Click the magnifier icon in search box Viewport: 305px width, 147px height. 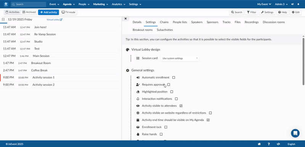[x=13, y=4]
